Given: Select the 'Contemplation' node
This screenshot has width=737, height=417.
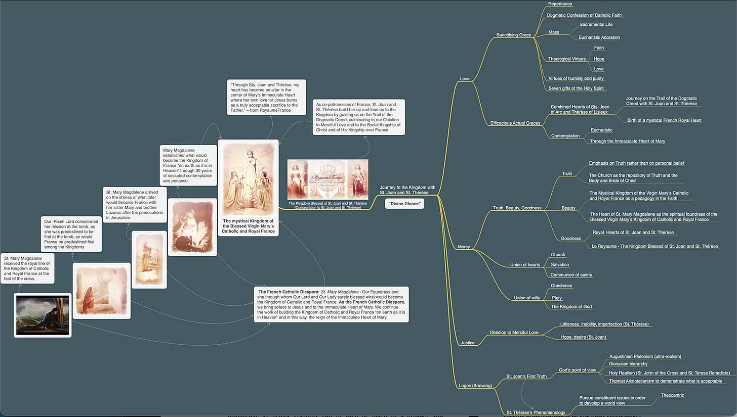Looking at the screenshot, I should [x=565, y=135].
